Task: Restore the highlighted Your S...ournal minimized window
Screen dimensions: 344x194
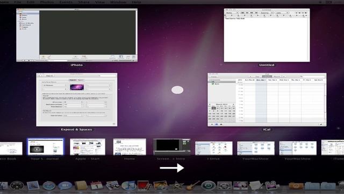Action: (45, 147)
